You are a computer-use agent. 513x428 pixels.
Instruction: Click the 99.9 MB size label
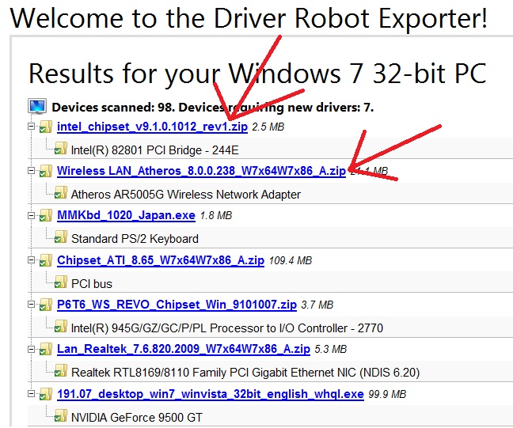click(387, 394)
